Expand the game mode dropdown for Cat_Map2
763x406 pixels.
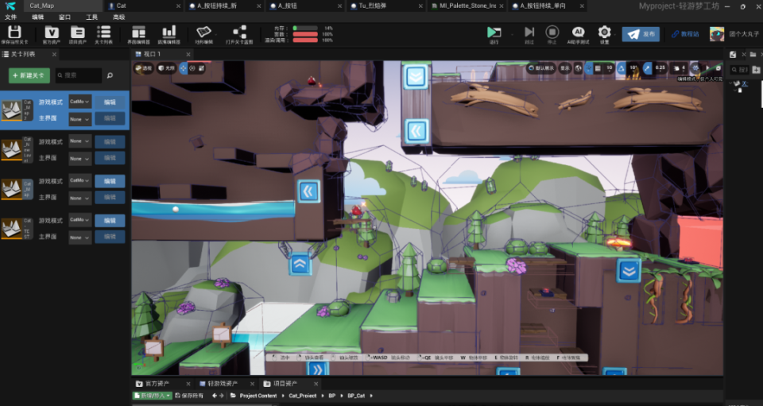(x=80, y=102)
